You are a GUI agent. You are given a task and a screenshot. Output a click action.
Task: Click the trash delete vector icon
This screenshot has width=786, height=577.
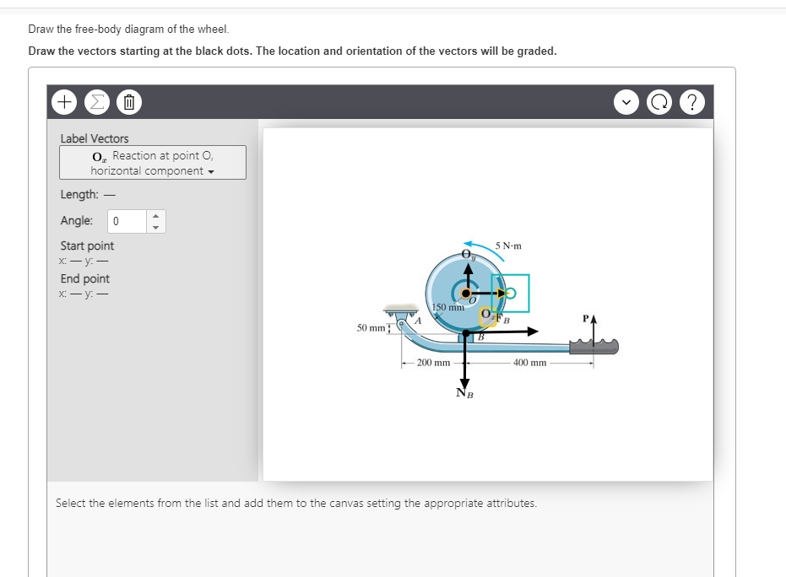(x=128, y=101)
